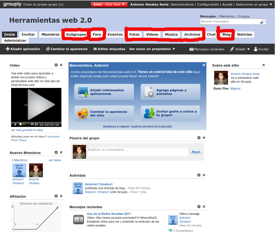Open the Fotos tab
Screen dimensions: 275x232
(x=134, y=34)
